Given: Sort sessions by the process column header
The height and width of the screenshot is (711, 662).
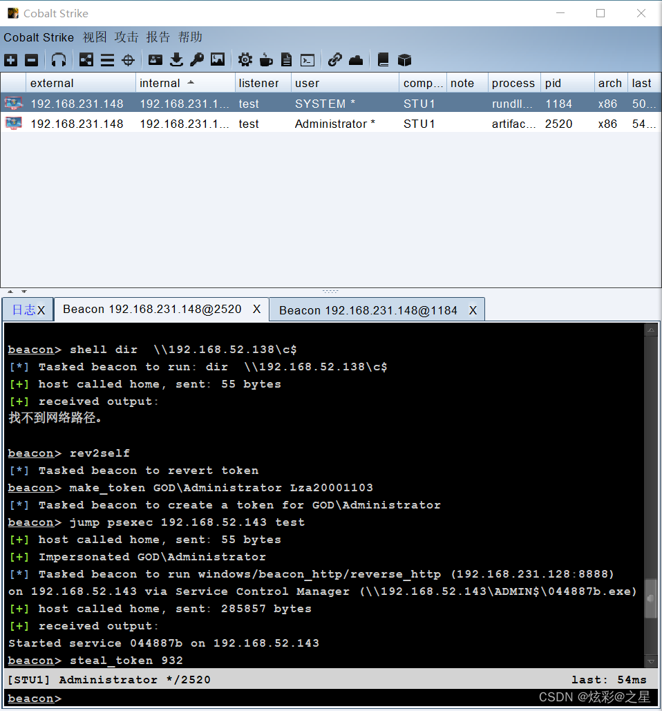Looking at the screenshot, I should coord(514,83).
